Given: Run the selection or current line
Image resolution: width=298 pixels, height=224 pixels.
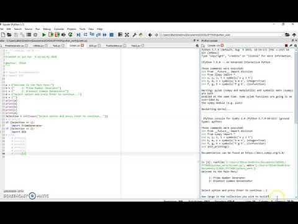Looking at the screenshot, I should 63,35.
